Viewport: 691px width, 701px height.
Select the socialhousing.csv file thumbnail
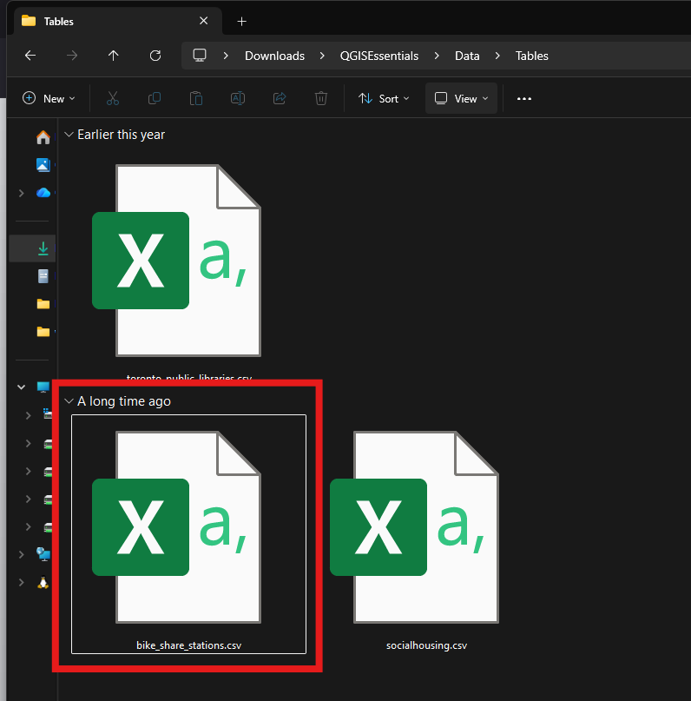(414, 527)
